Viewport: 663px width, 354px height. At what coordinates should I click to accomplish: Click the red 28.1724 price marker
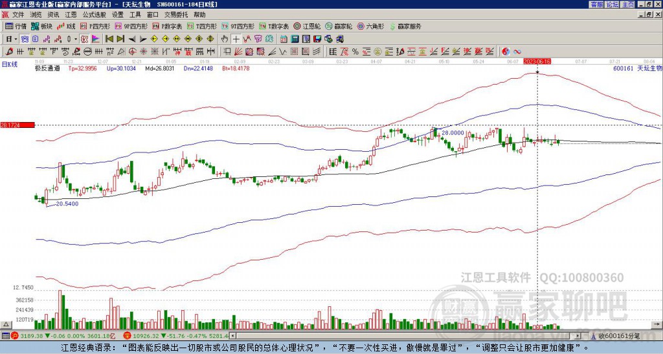17,125
